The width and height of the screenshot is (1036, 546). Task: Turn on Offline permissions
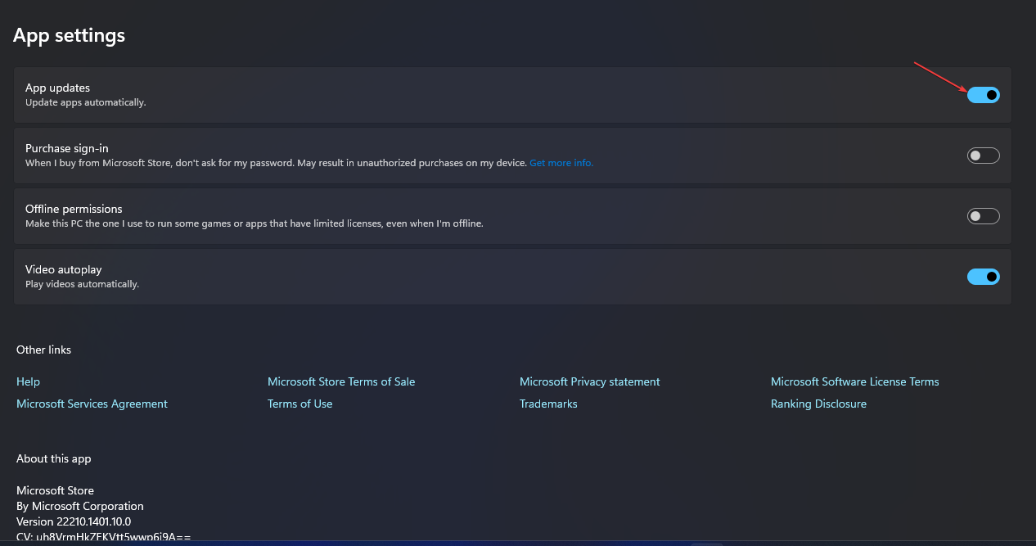pyautogui.click(x=983, y=215)
